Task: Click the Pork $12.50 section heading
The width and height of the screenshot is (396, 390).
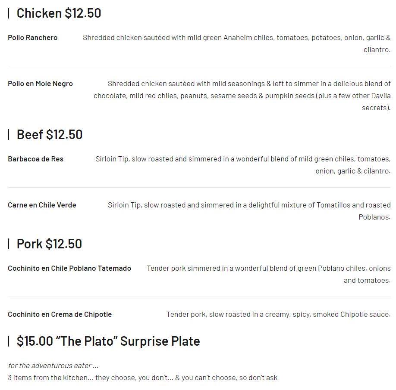Action: pos(49,244)
